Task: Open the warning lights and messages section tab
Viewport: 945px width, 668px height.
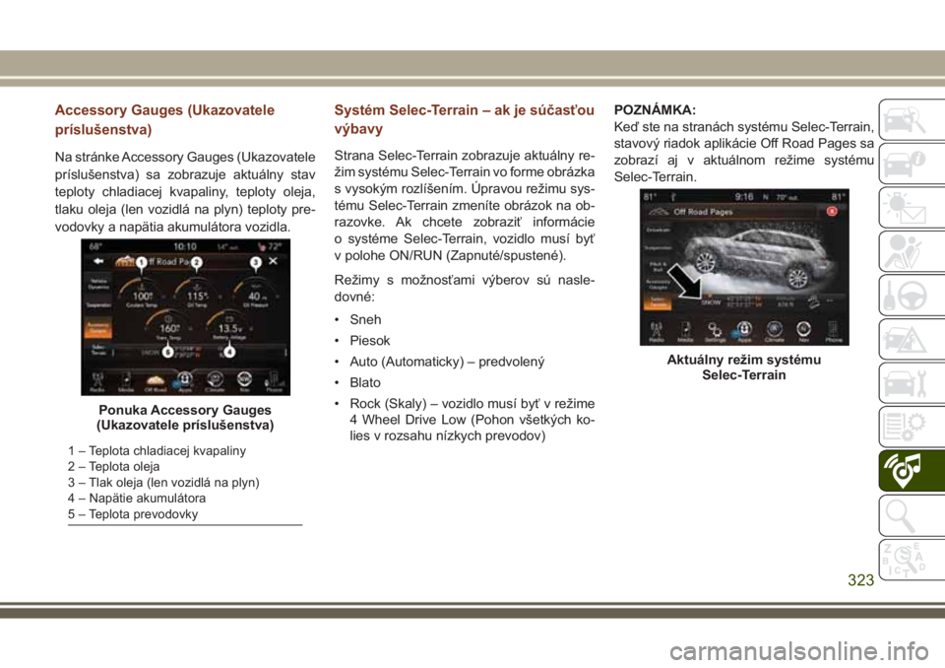Action: [912, 208]
